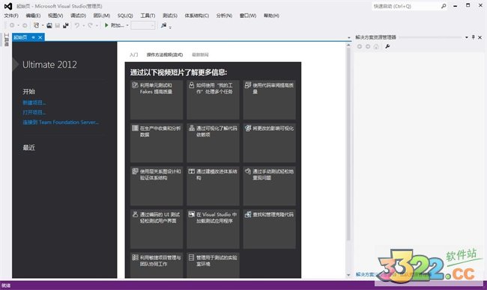Viewport: 487px width, 290px height.
Task: Click the Solution Explorer Home icon
Action: pos(376,46)
